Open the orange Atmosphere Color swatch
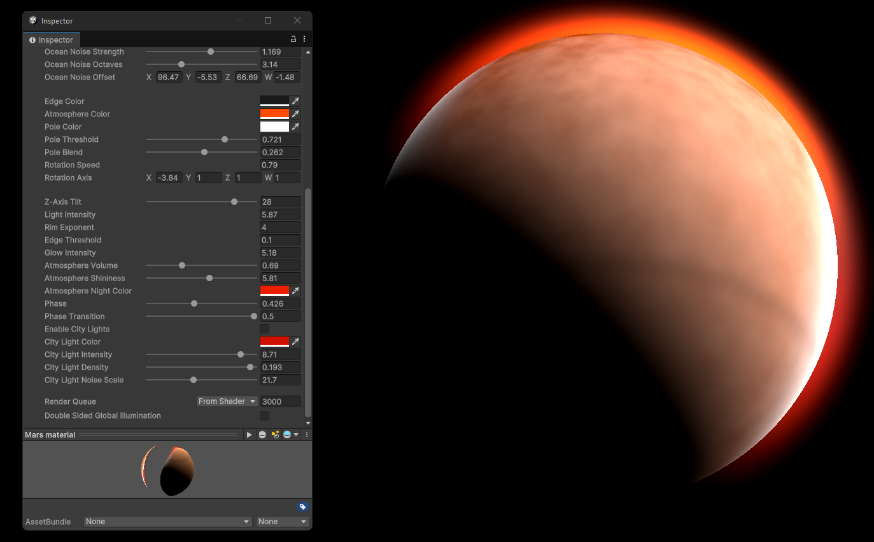Viewport: 874px width, 542px height. [x=274, y=114]
